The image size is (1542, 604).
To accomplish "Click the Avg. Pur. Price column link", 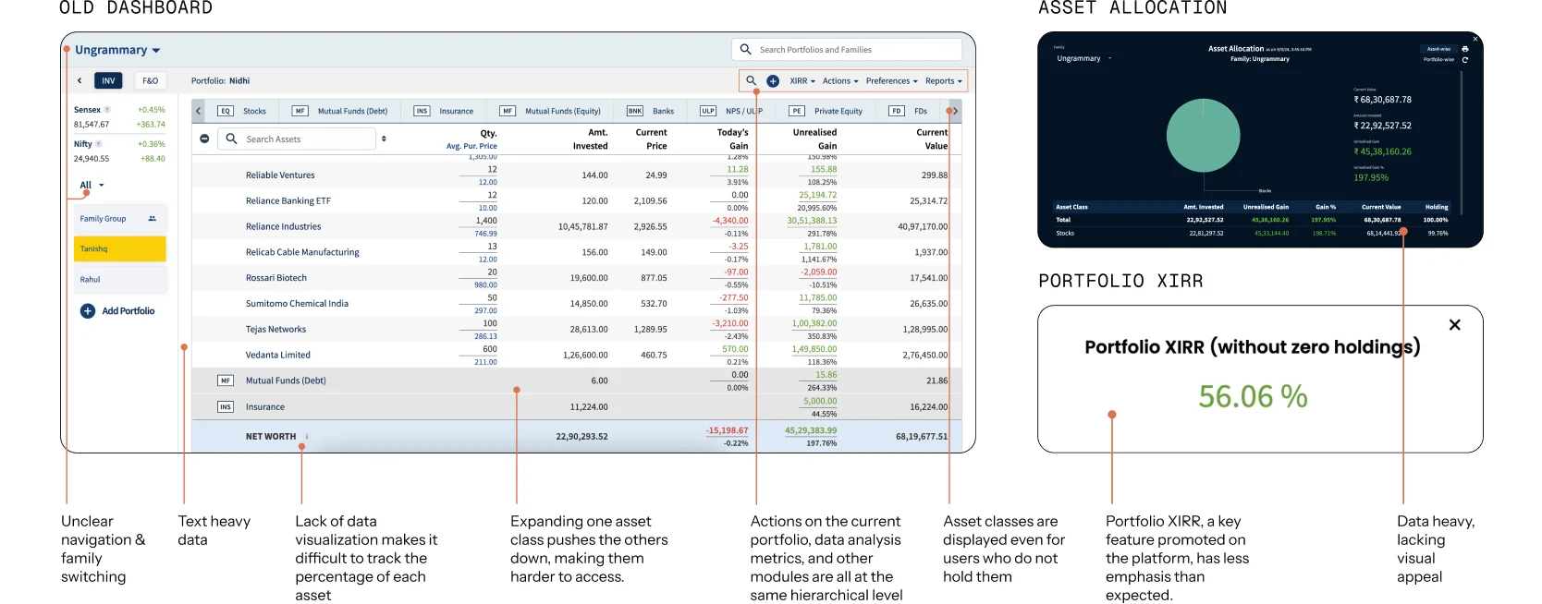I will pos(471,146).
